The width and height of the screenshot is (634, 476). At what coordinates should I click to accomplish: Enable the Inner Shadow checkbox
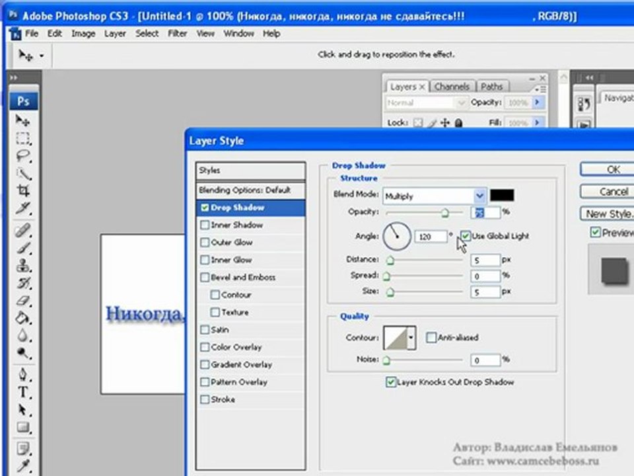205,225
